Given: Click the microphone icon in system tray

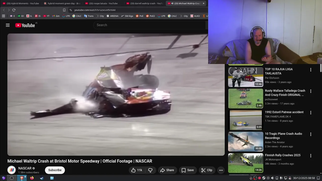Looking at the screenshot, I should [x=281, y=178].
